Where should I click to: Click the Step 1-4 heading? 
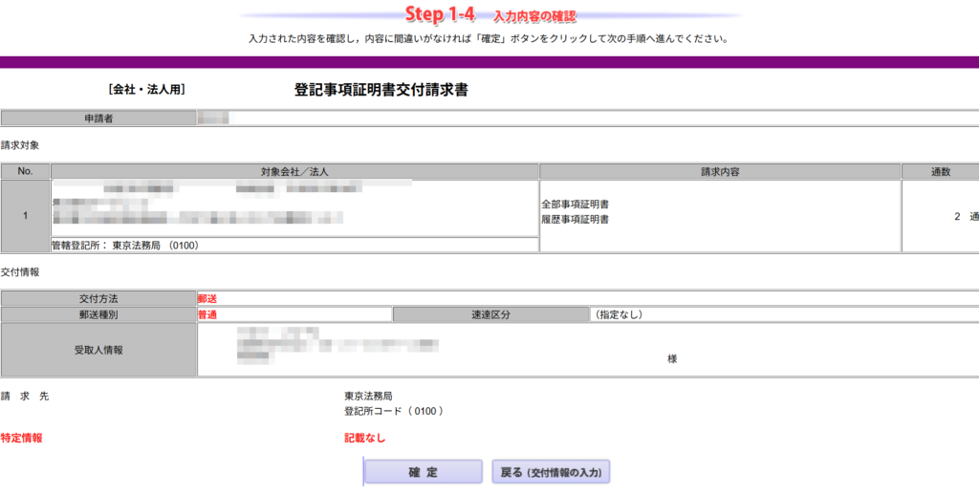click(x=440, y=15)
